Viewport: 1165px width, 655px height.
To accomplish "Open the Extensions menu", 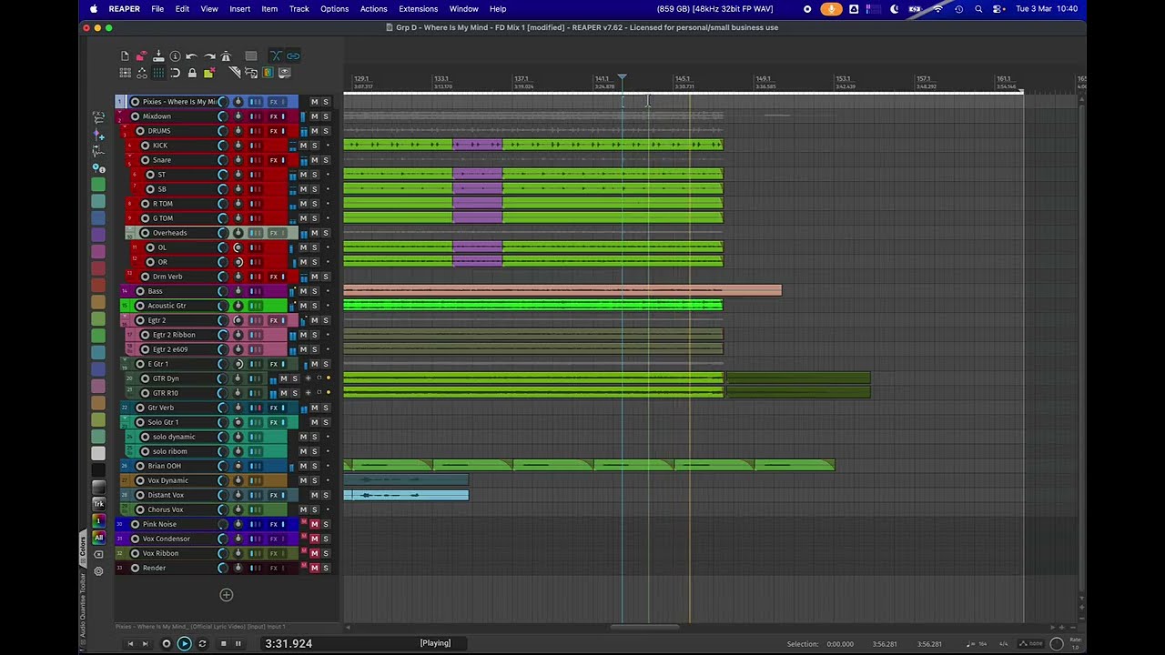I will pyautogui.click(x=419, y=9).
